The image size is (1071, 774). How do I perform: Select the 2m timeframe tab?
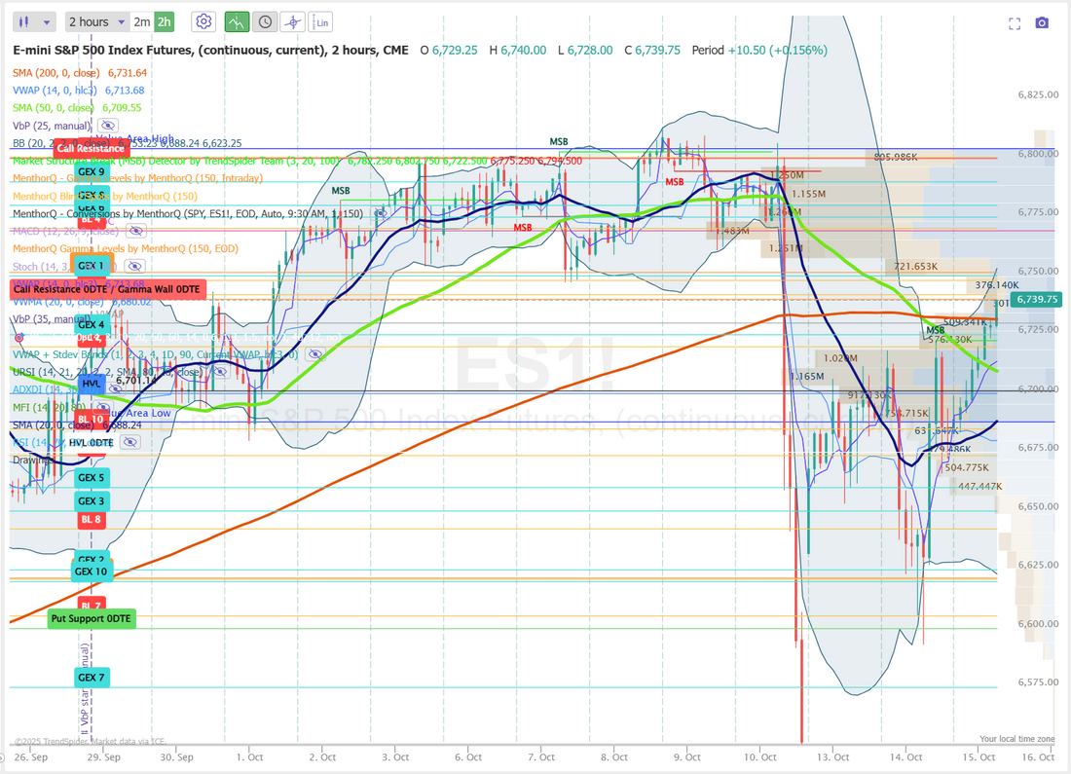pyautogui.click(x=142, y=21)
